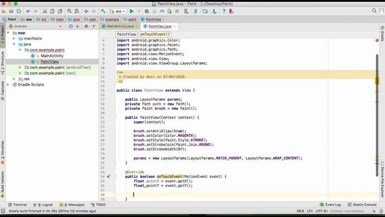Click the override gutter icon on line 34
This screenshot has width=385, height=217.
click(x=108, y=177)
